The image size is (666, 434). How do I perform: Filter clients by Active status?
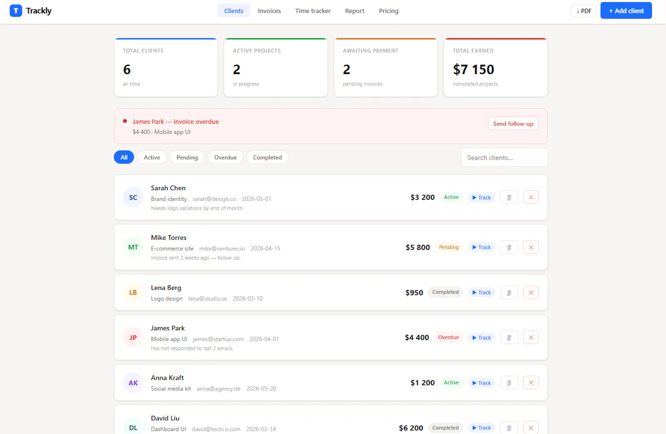(152, 157)
